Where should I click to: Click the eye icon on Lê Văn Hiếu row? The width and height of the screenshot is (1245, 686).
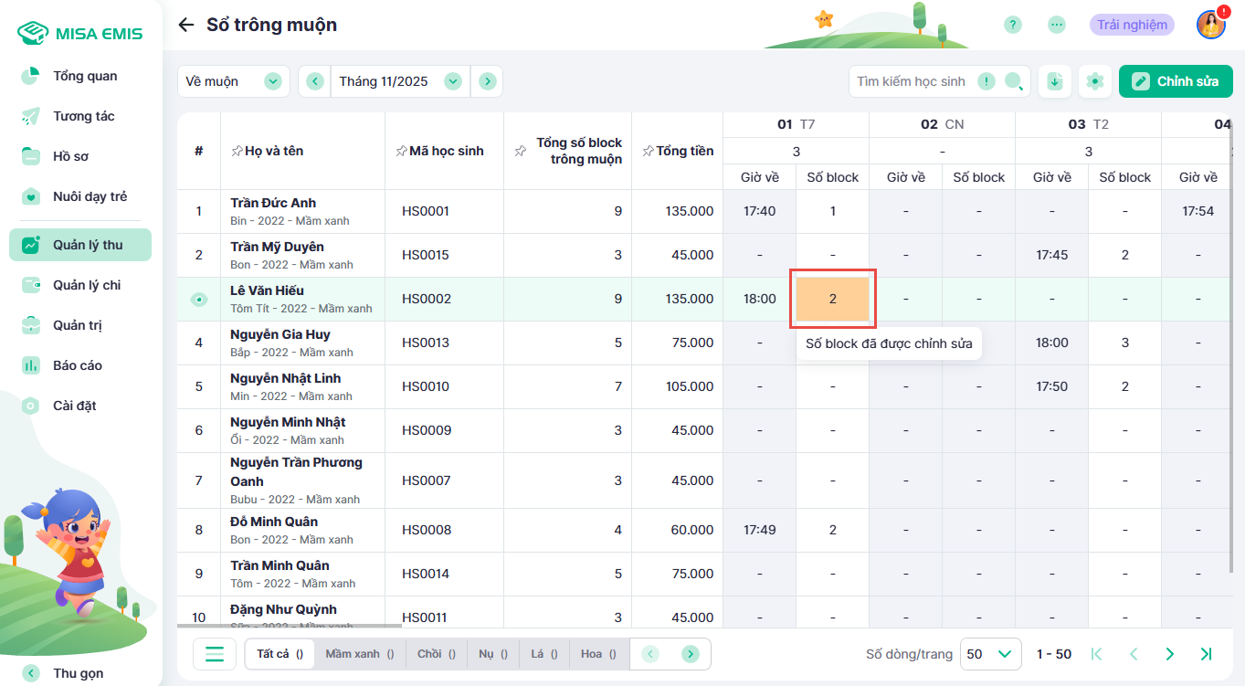[199, 300]
